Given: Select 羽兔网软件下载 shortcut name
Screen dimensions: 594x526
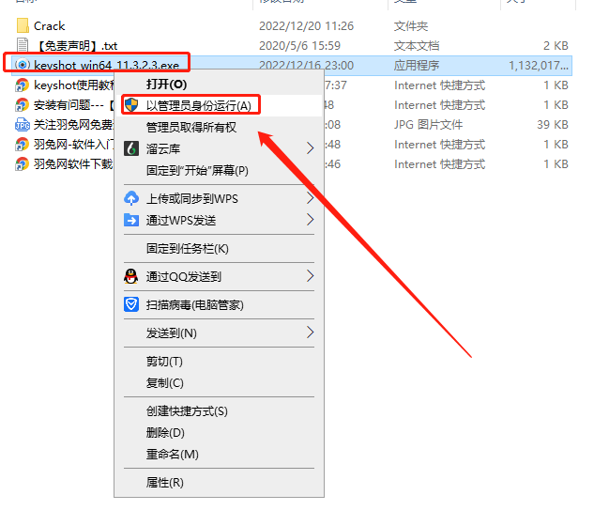Looking at the screenshot, I should pos(73,164).
